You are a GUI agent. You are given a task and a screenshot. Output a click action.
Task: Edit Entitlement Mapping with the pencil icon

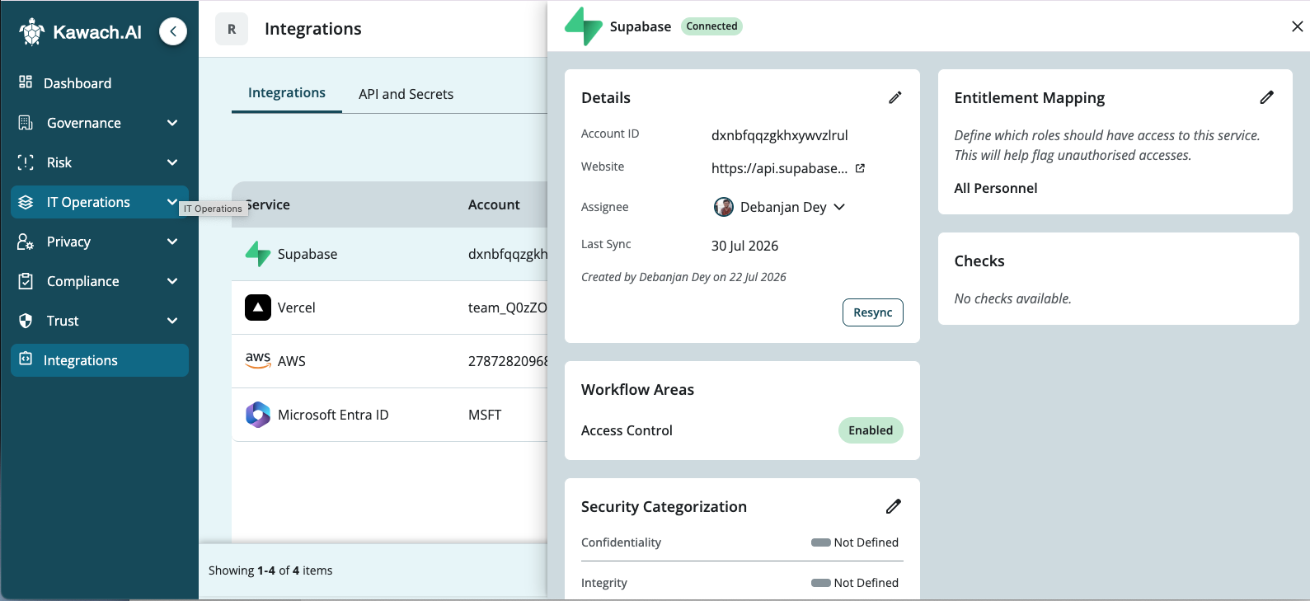pyautogui.click(x=1267, y=97)
